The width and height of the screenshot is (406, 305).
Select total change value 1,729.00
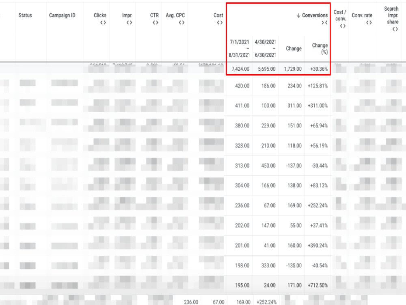pos(293,69)
